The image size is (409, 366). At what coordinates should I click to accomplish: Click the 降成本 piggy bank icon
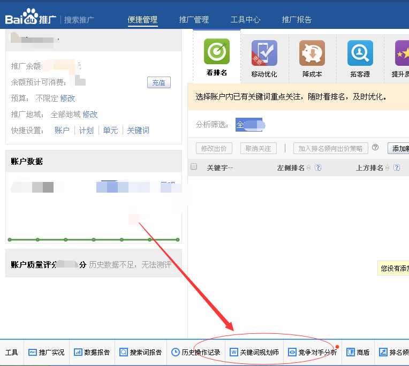(x=312, y=54)
